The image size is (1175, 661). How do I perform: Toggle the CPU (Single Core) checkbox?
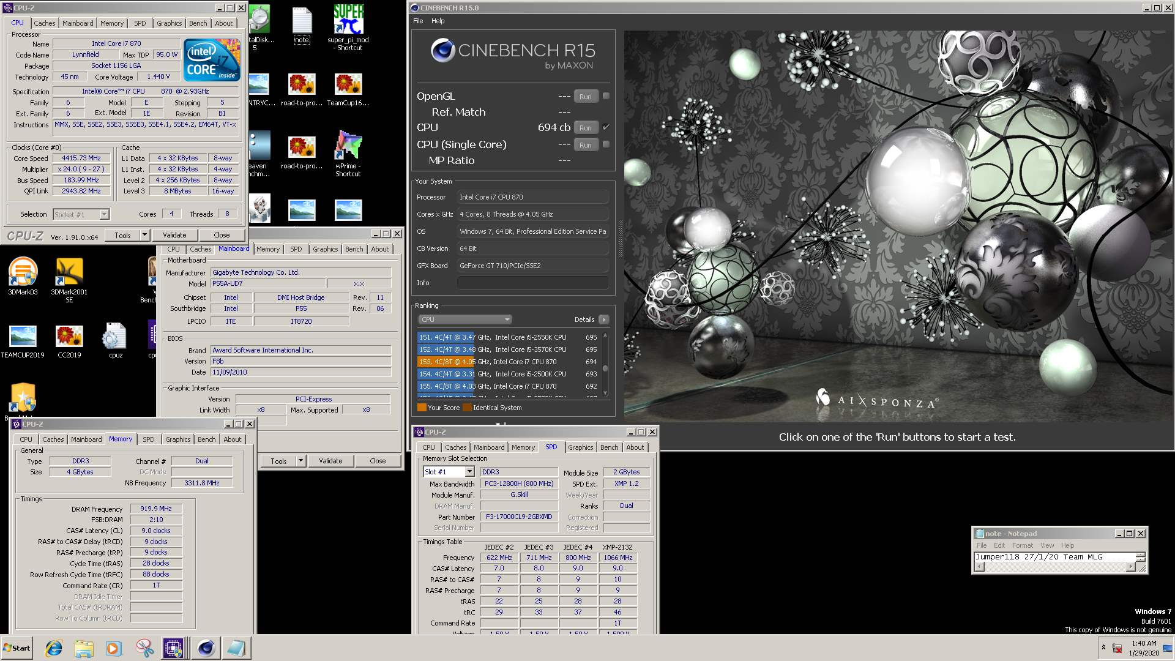(606, 144)
